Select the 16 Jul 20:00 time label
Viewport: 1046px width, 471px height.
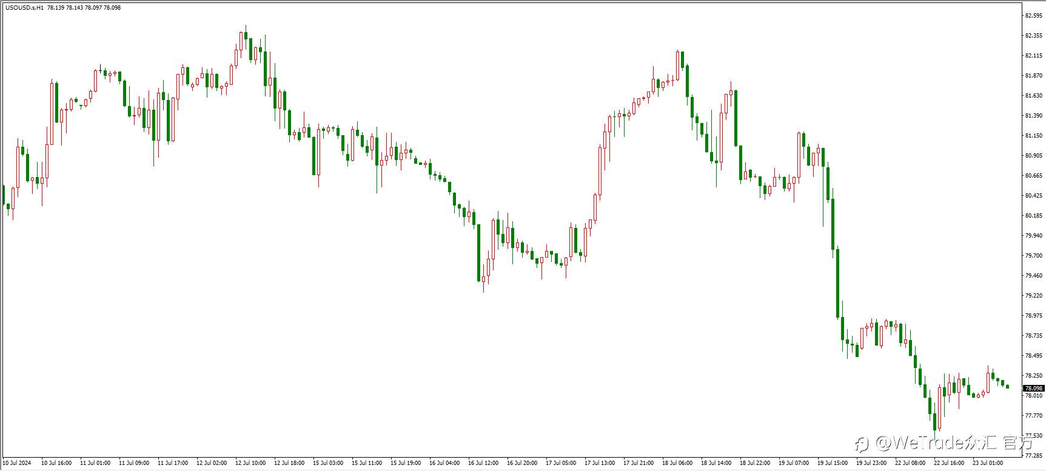pos(522,463)
